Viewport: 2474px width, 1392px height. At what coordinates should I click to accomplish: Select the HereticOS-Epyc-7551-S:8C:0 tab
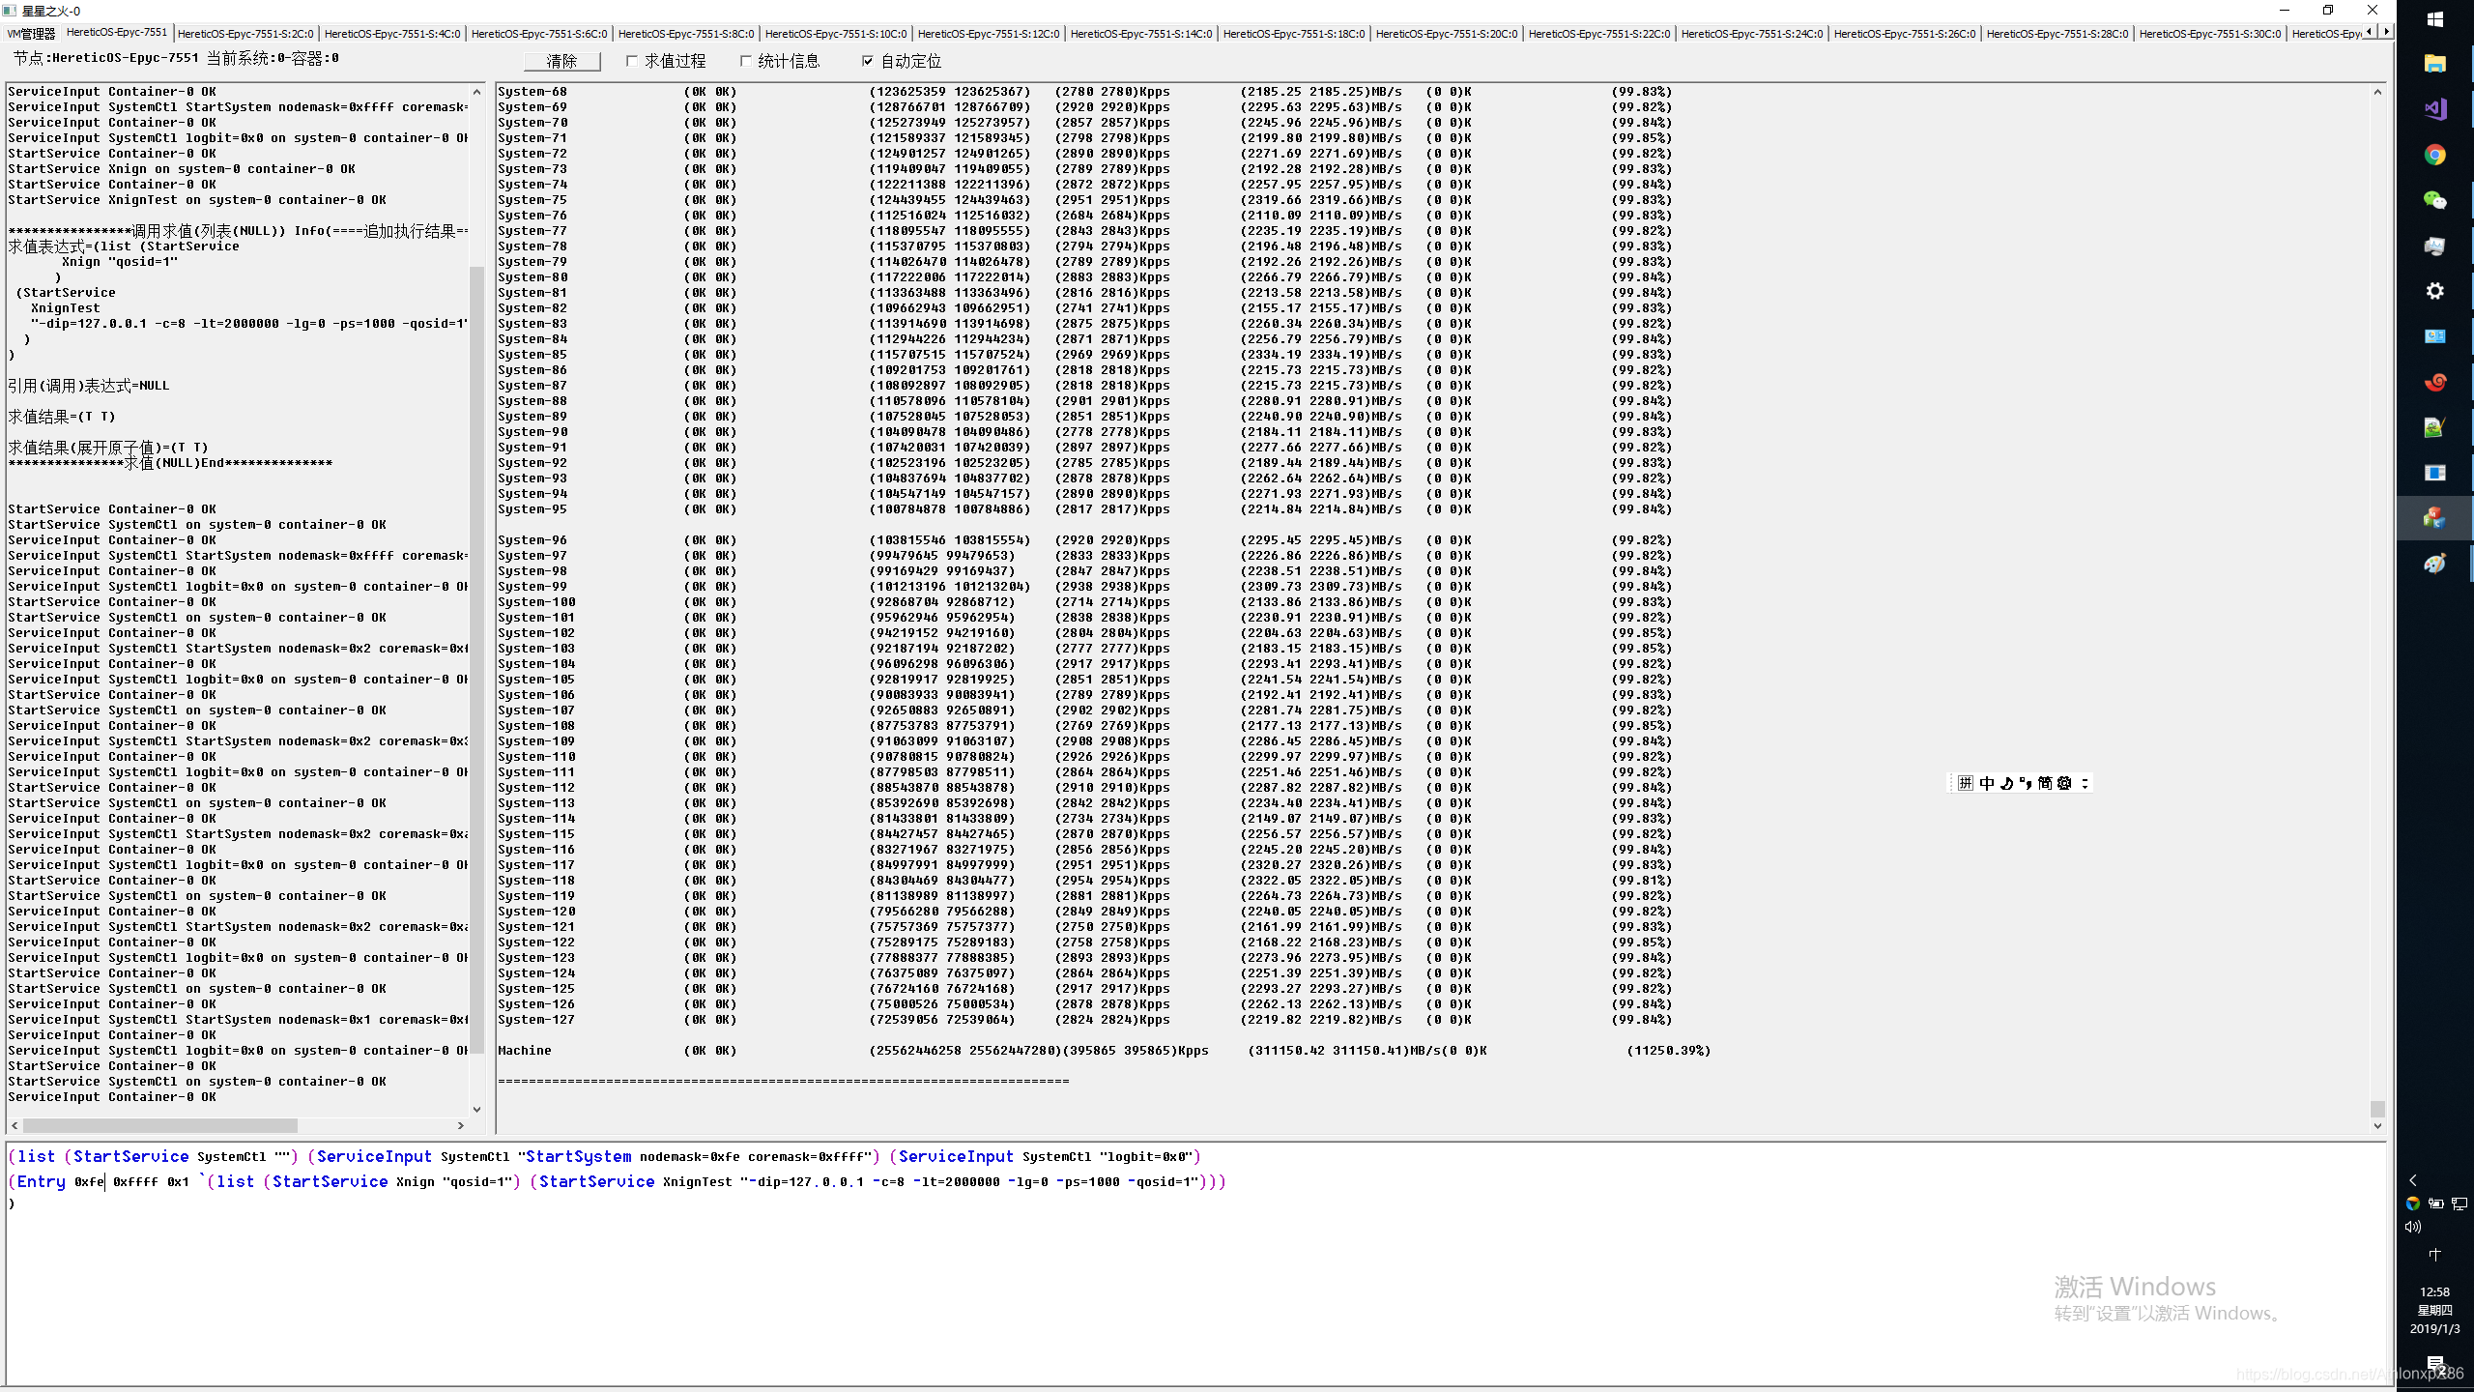[x=686, y=34]
